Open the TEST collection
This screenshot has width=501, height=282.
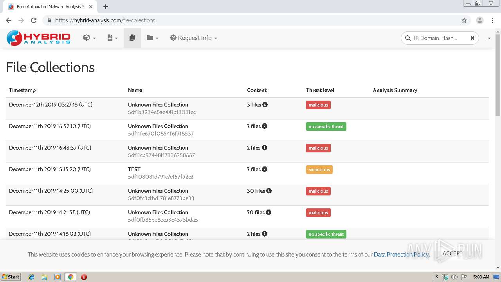[134, 169]
